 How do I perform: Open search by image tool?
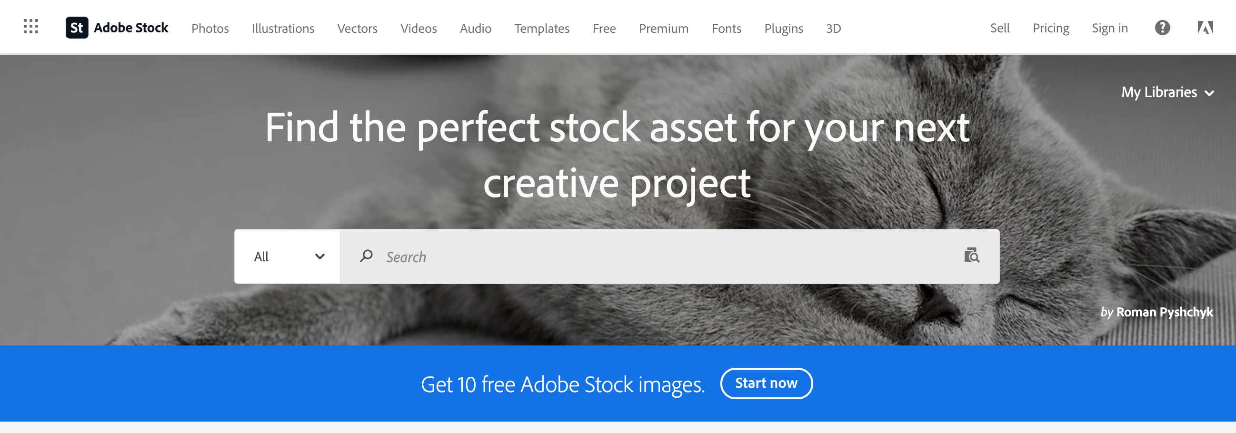(972, 256)
